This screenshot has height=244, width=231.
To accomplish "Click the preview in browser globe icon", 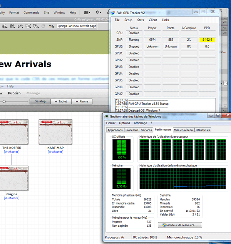I will tap(5, 26).
